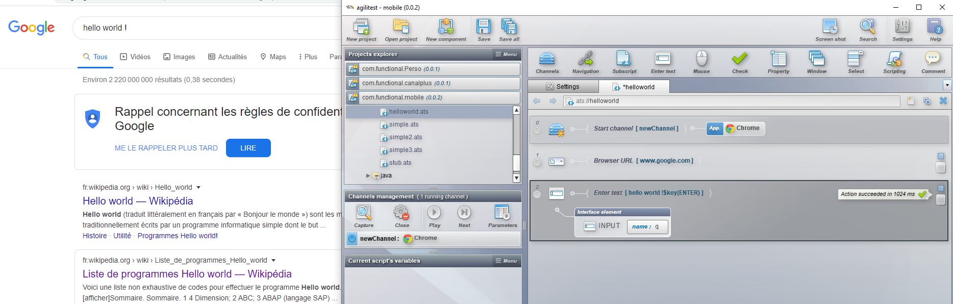Viewport: 953px width, 304px height.
Task: Add an Enter text action
Action: (x=663, y=62)
